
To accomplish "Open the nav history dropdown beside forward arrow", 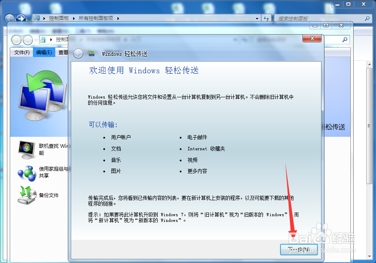I will pos(29,19).
